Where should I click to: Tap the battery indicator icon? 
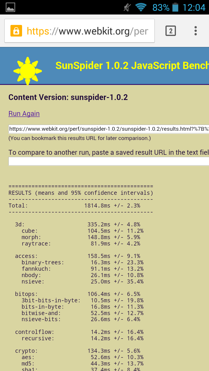point(175,7)
